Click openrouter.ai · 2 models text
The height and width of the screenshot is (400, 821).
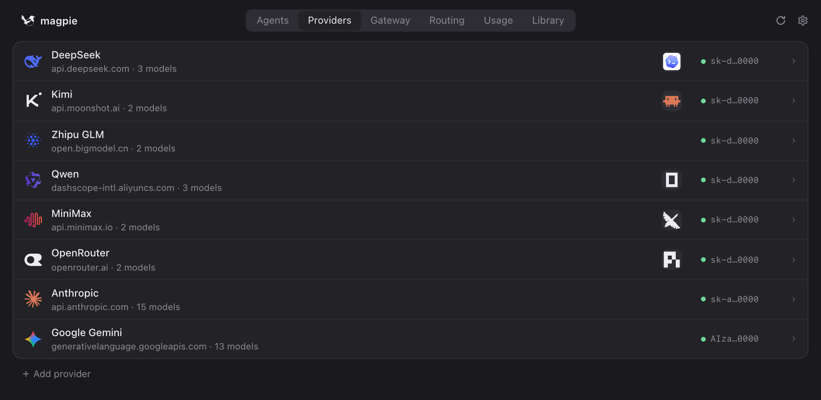coord(103,267)
